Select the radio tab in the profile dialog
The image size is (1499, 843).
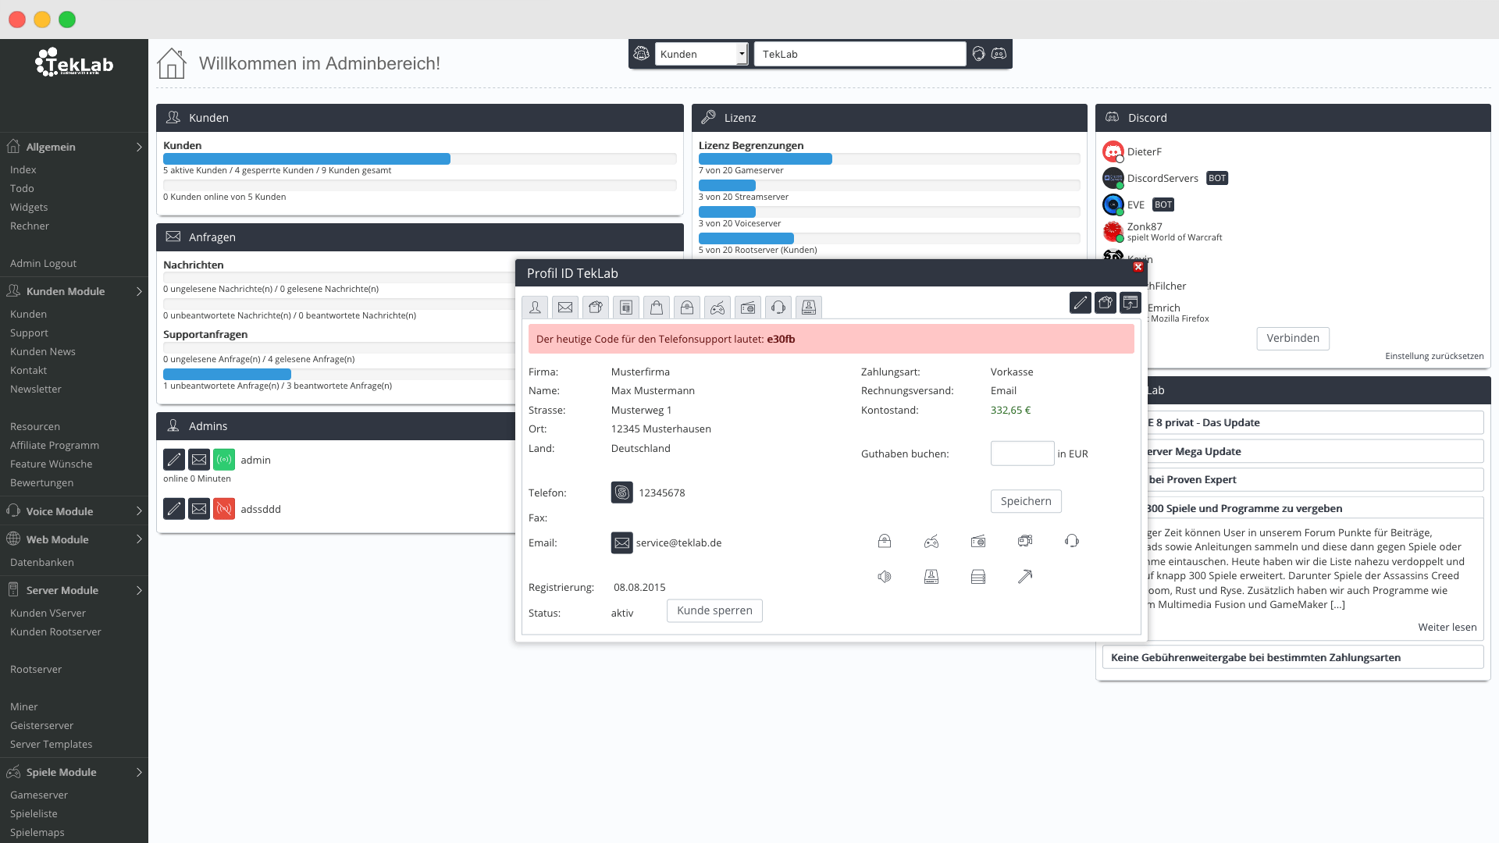pos(747,307)
